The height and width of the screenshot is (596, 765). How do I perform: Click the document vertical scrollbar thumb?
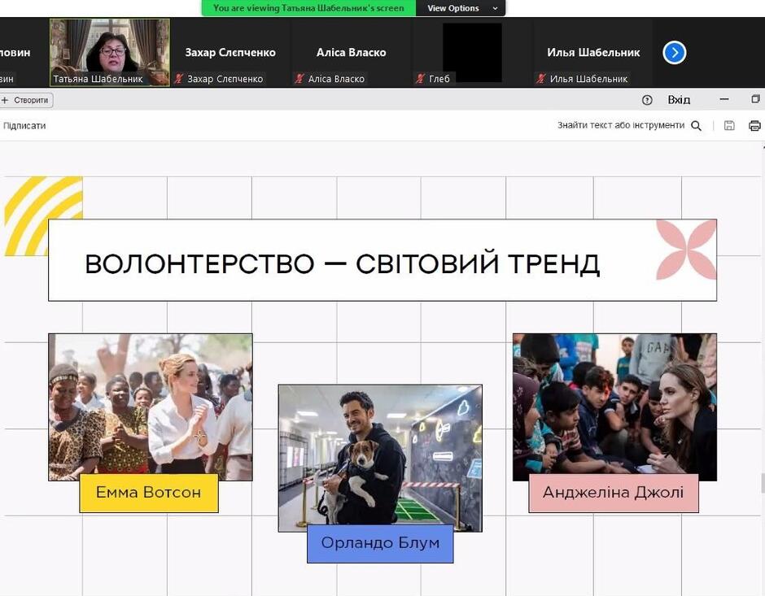(x=763, y=484)
